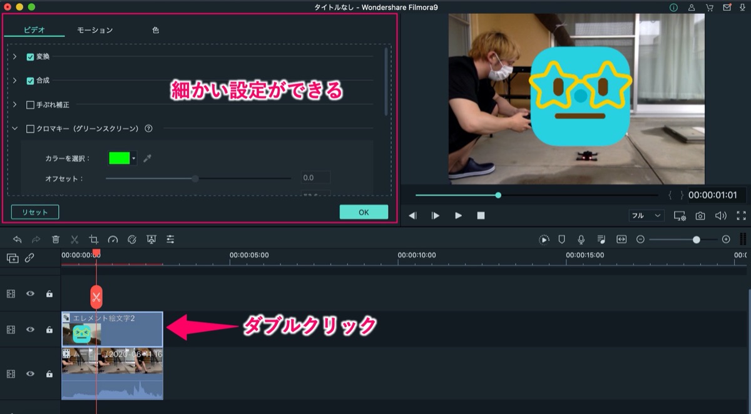Image resolution: width=751 pixels, height=414 pixels.
Task: Click the リセット button
Action: [x=35, y=212]
